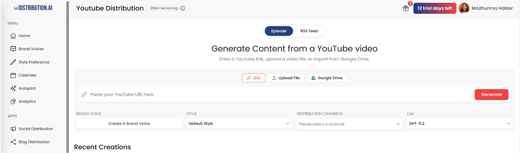Click the Blog Distribution share icon

pos(13,142)
